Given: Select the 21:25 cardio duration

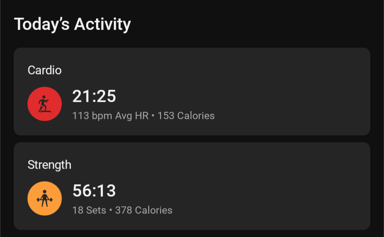Looking at the screenshot, I should click(x=94, y=96).
